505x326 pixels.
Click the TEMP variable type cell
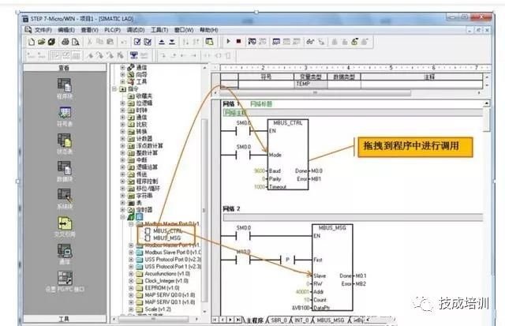[310, 84]
